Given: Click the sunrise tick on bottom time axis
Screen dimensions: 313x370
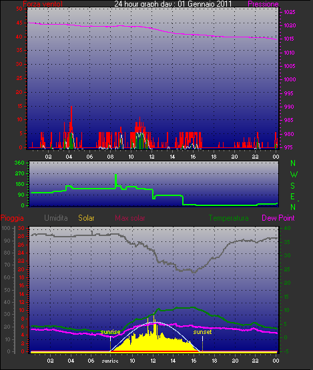Looking at the screenshot, I should click(x=110, y=361).
